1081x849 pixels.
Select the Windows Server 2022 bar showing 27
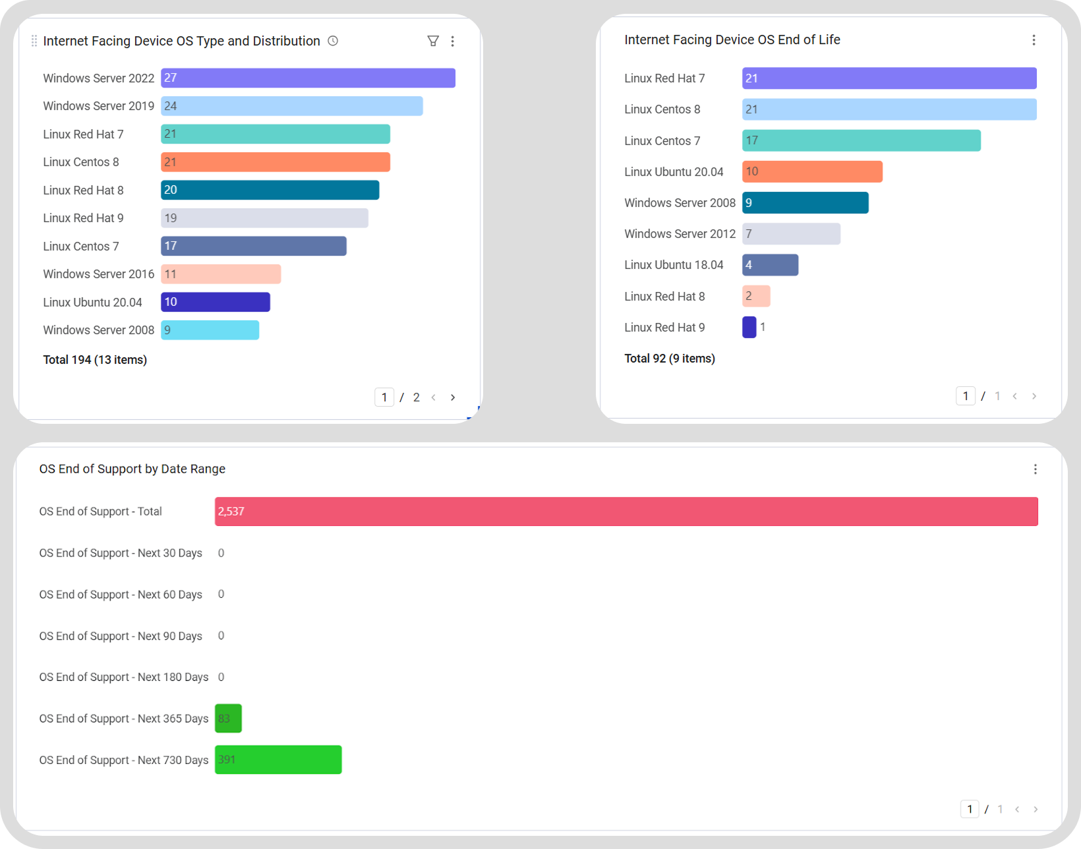[308, 78]
